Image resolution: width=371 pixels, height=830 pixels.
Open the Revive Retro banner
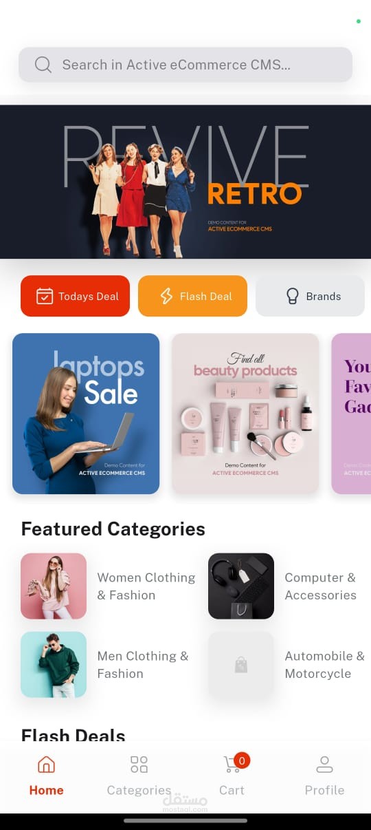pyautogui.click(x=185, y=182)
